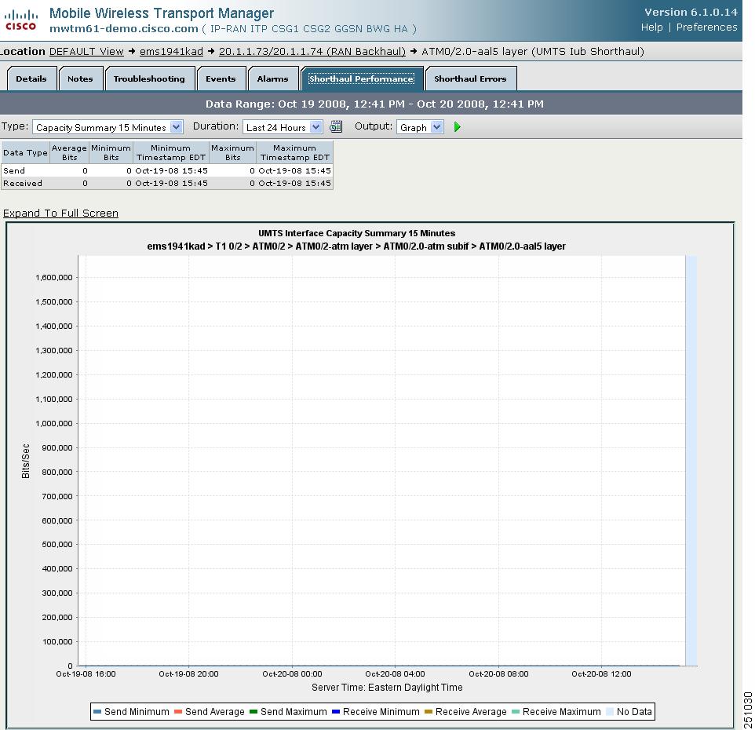755x730 pixels.
Task: Click the Receive Average legend swatch
Action: pyautogui.click(x=429, y=712)
